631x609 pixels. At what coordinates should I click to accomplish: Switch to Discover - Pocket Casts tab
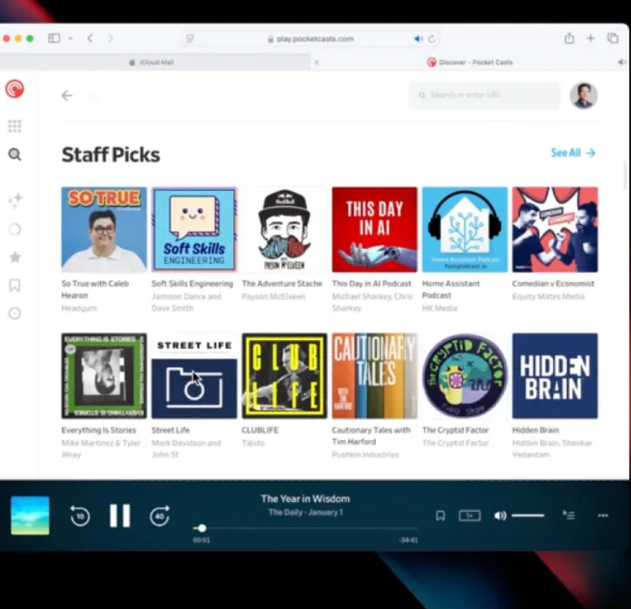(x=470, y=62)
